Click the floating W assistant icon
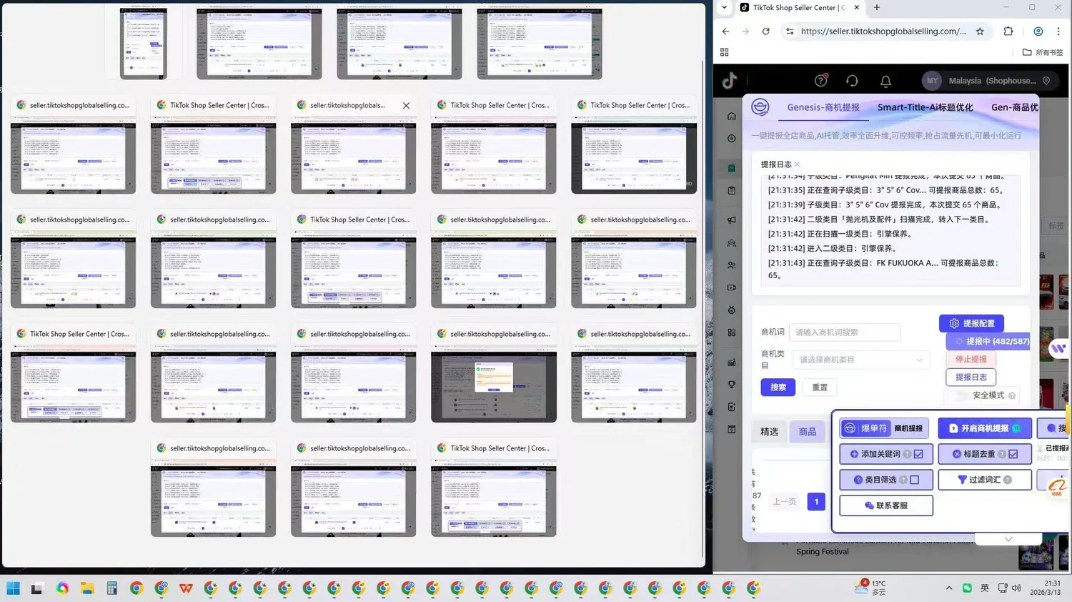 point(1058,349)
